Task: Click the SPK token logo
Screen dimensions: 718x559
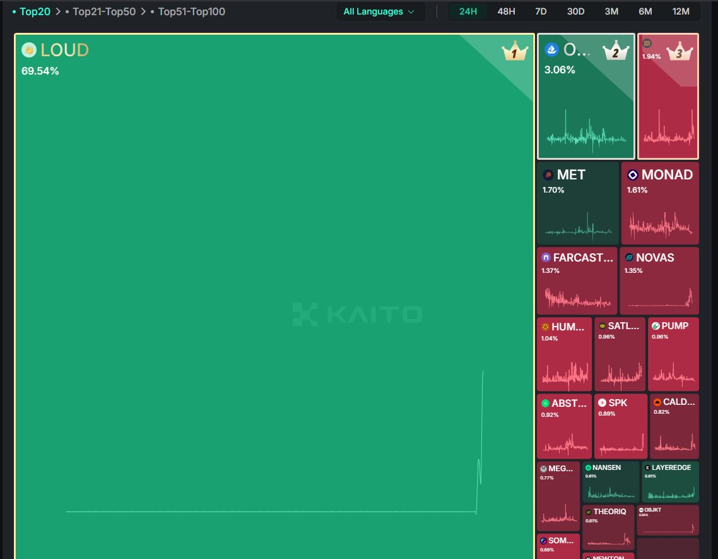Action: point(602,402)
